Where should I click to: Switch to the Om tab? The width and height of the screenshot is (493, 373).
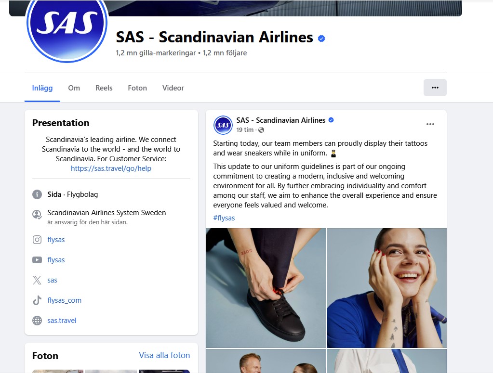click(x=74, y=88)
